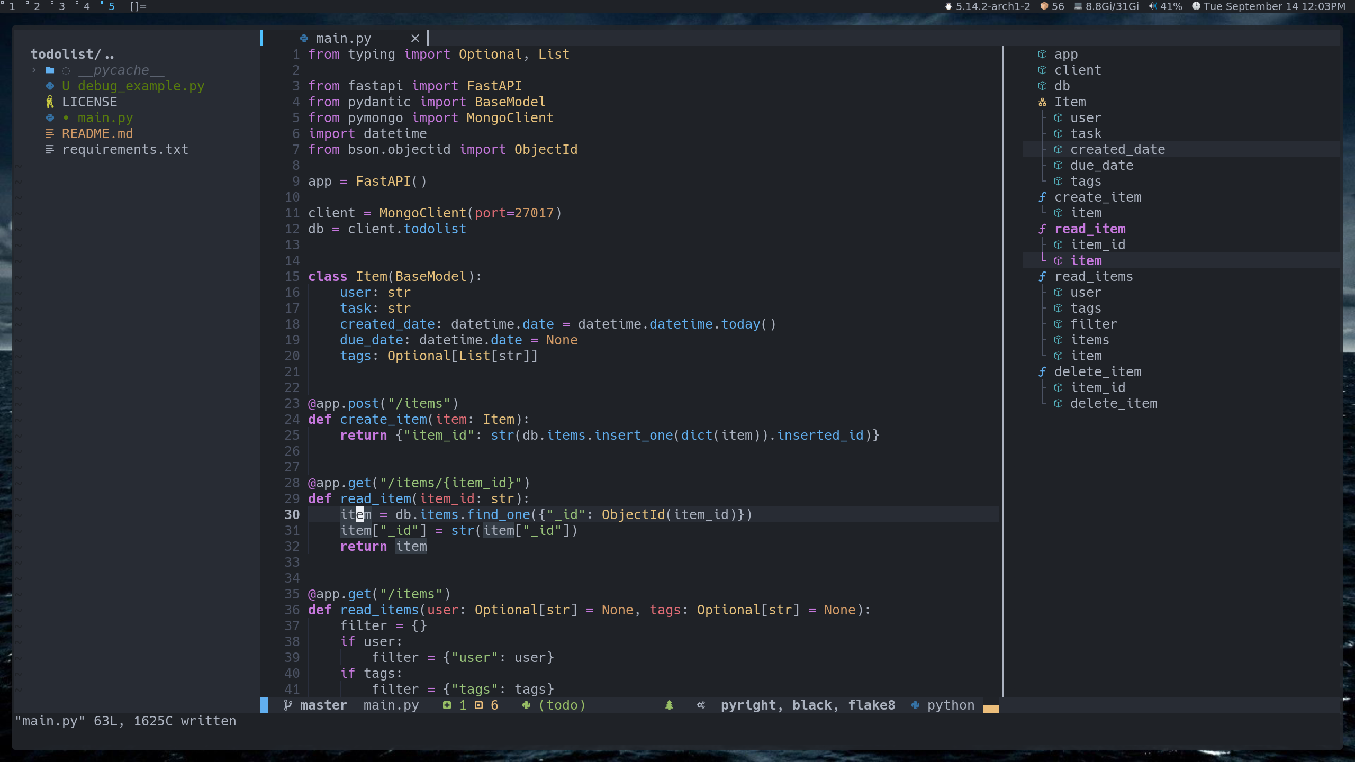This screenshot has height=762, width=1355.
Task: Click the Python icon in main.py tab
Action: (x=304, y=38)
